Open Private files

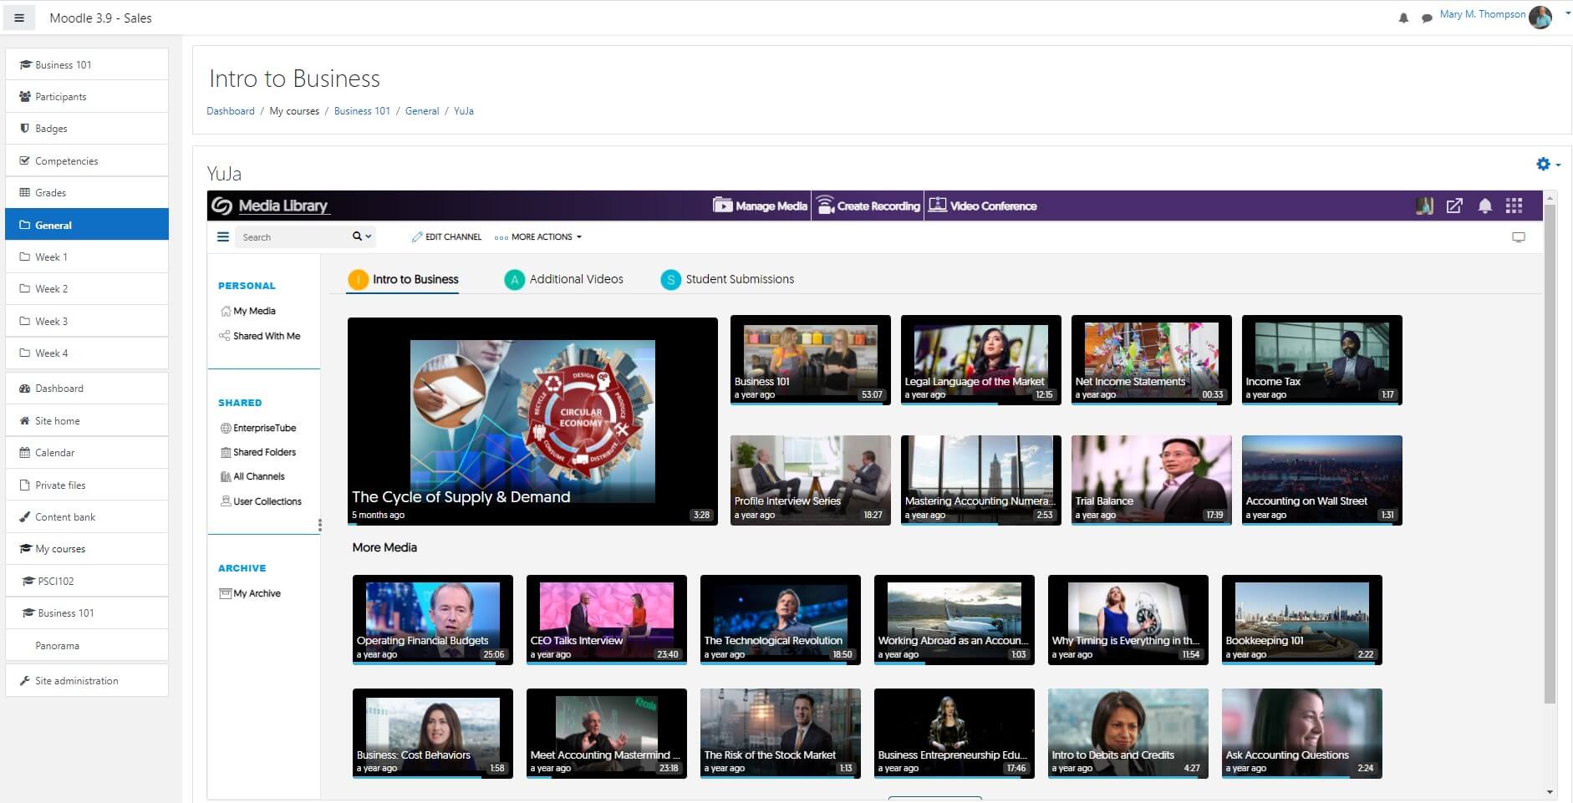(x=87, y=485)
